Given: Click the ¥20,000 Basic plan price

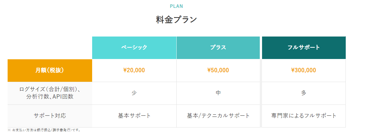Looking at the screenshot, I should pyautogui.click(x=134, y=70).
